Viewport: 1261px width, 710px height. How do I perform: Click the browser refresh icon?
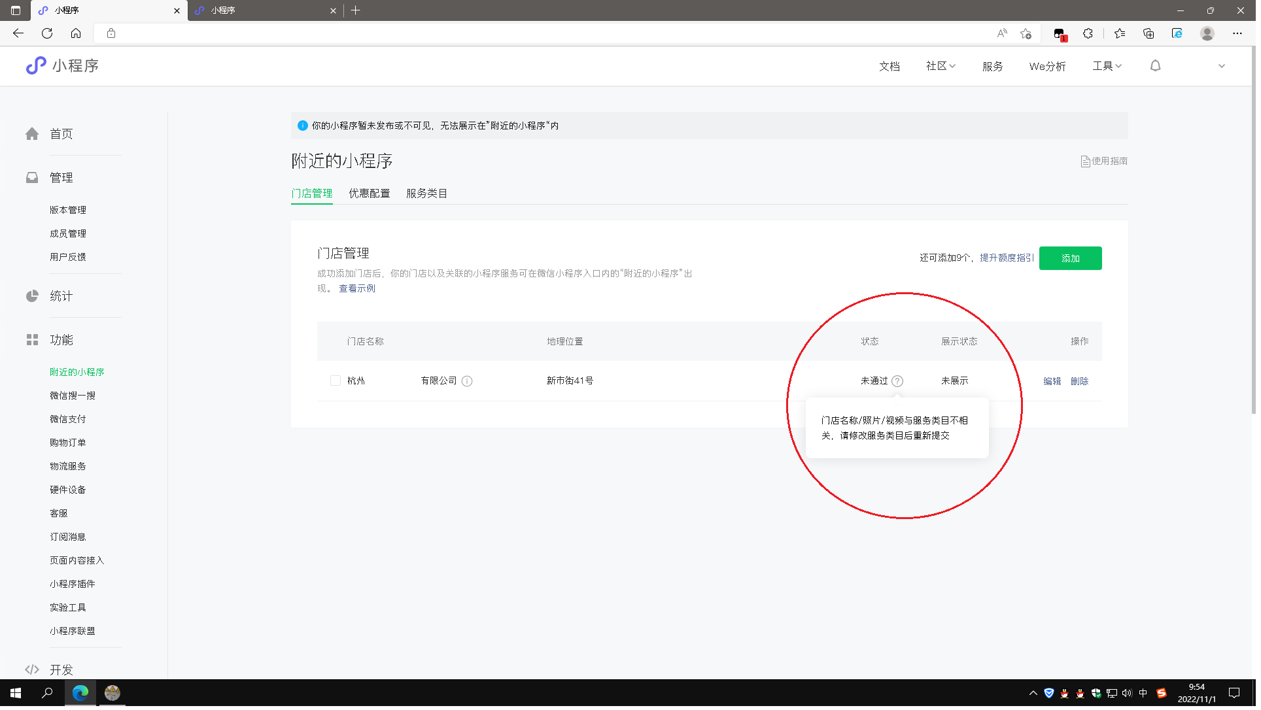(x=47, y=33)
